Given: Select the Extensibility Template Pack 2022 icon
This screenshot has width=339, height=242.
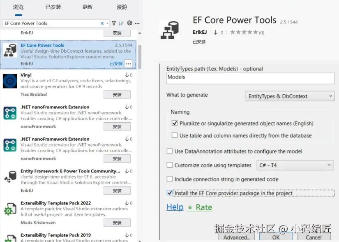Looking at the screenshot, I should point(10,209).
